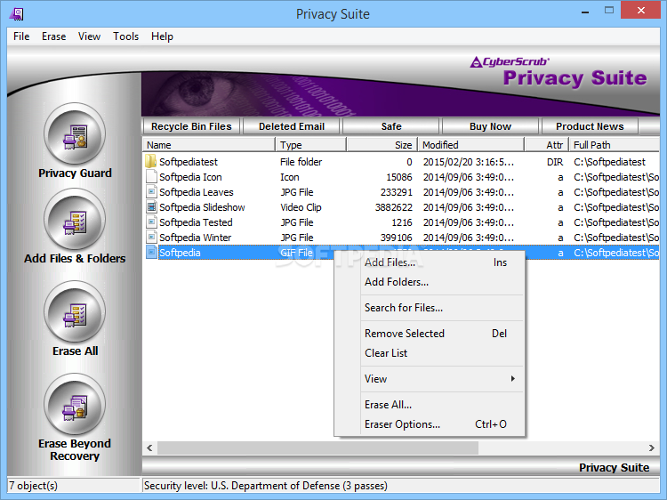The height and width of the screenshot is (500, 667).
Task: Sort list by Size column header
Action: click(382, 145)
